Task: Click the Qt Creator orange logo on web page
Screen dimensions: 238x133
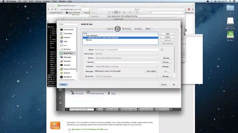Action: click(x=55, y=126)
